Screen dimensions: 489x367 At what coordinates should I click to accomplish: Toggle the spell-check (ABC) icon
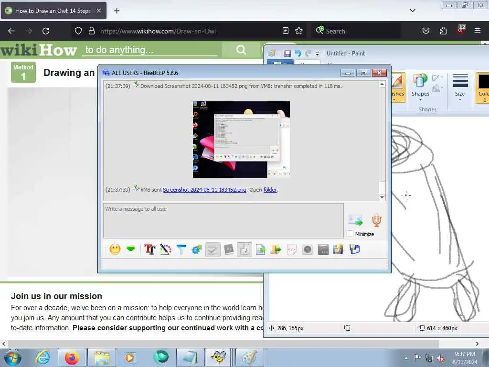click(x=213, y=249)
